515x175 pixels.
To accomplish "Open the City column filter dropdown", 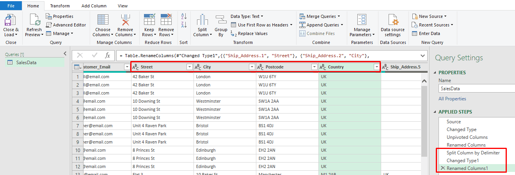I will [252, 67].
